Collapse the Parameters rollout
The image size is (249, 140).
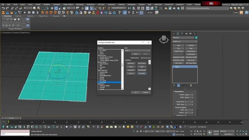pos(179,92)
